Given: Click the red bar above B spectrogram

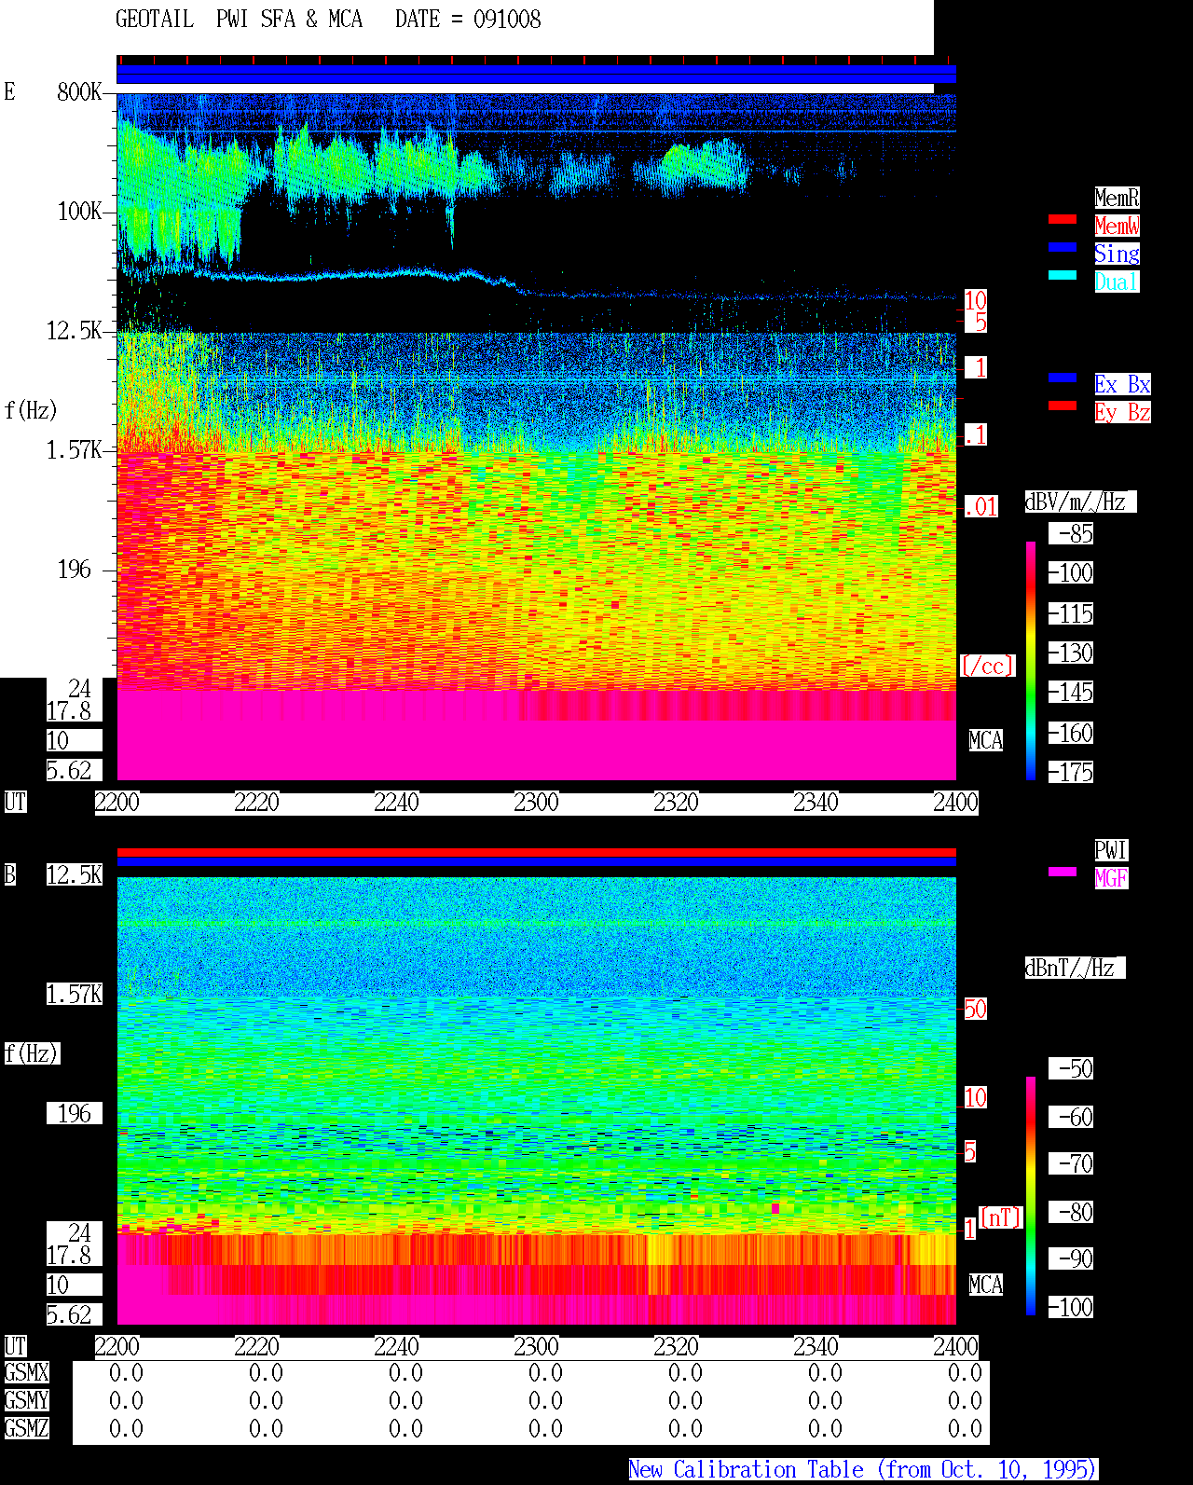Looking at the screenshot, I should [536, 852].
